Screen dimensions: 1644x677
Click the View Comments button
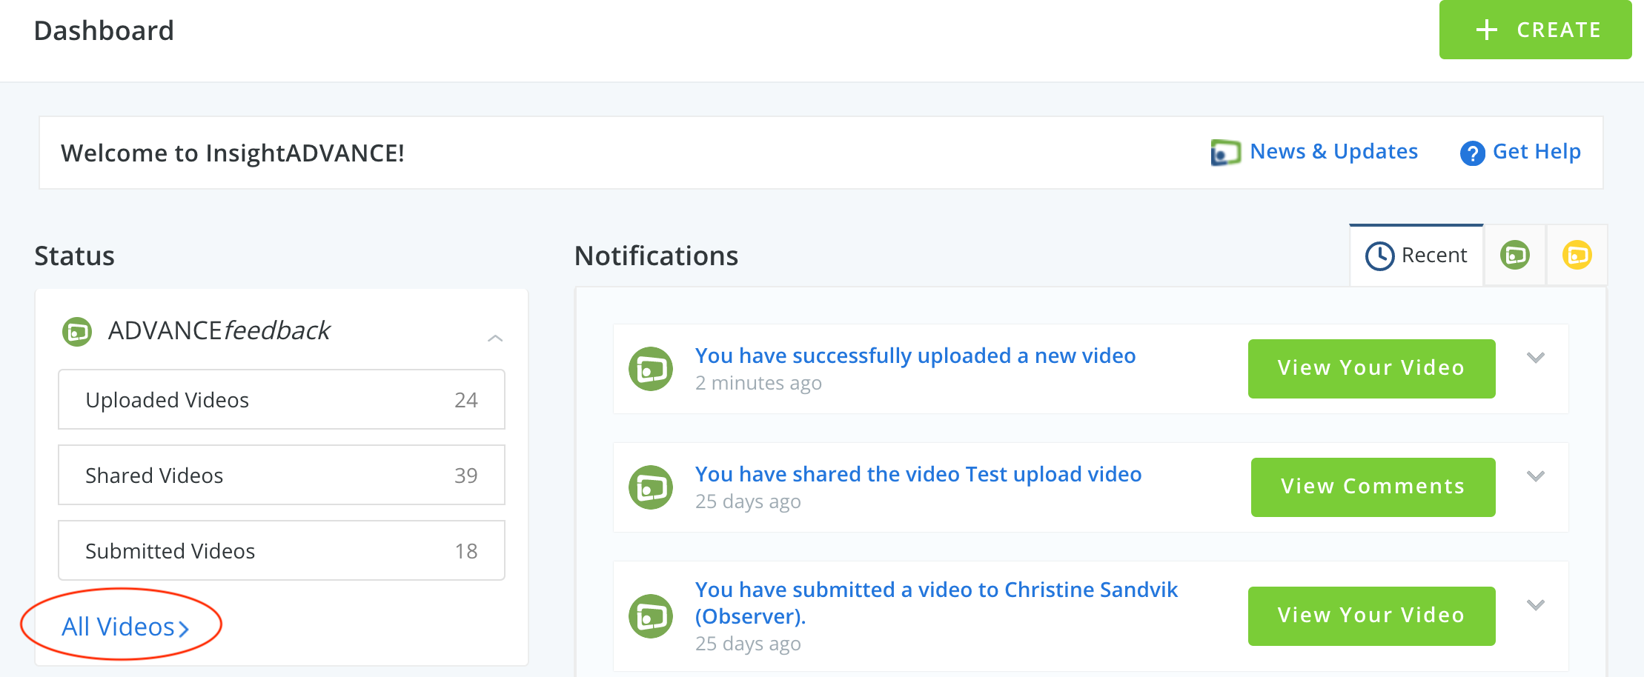pos(1373,487)
